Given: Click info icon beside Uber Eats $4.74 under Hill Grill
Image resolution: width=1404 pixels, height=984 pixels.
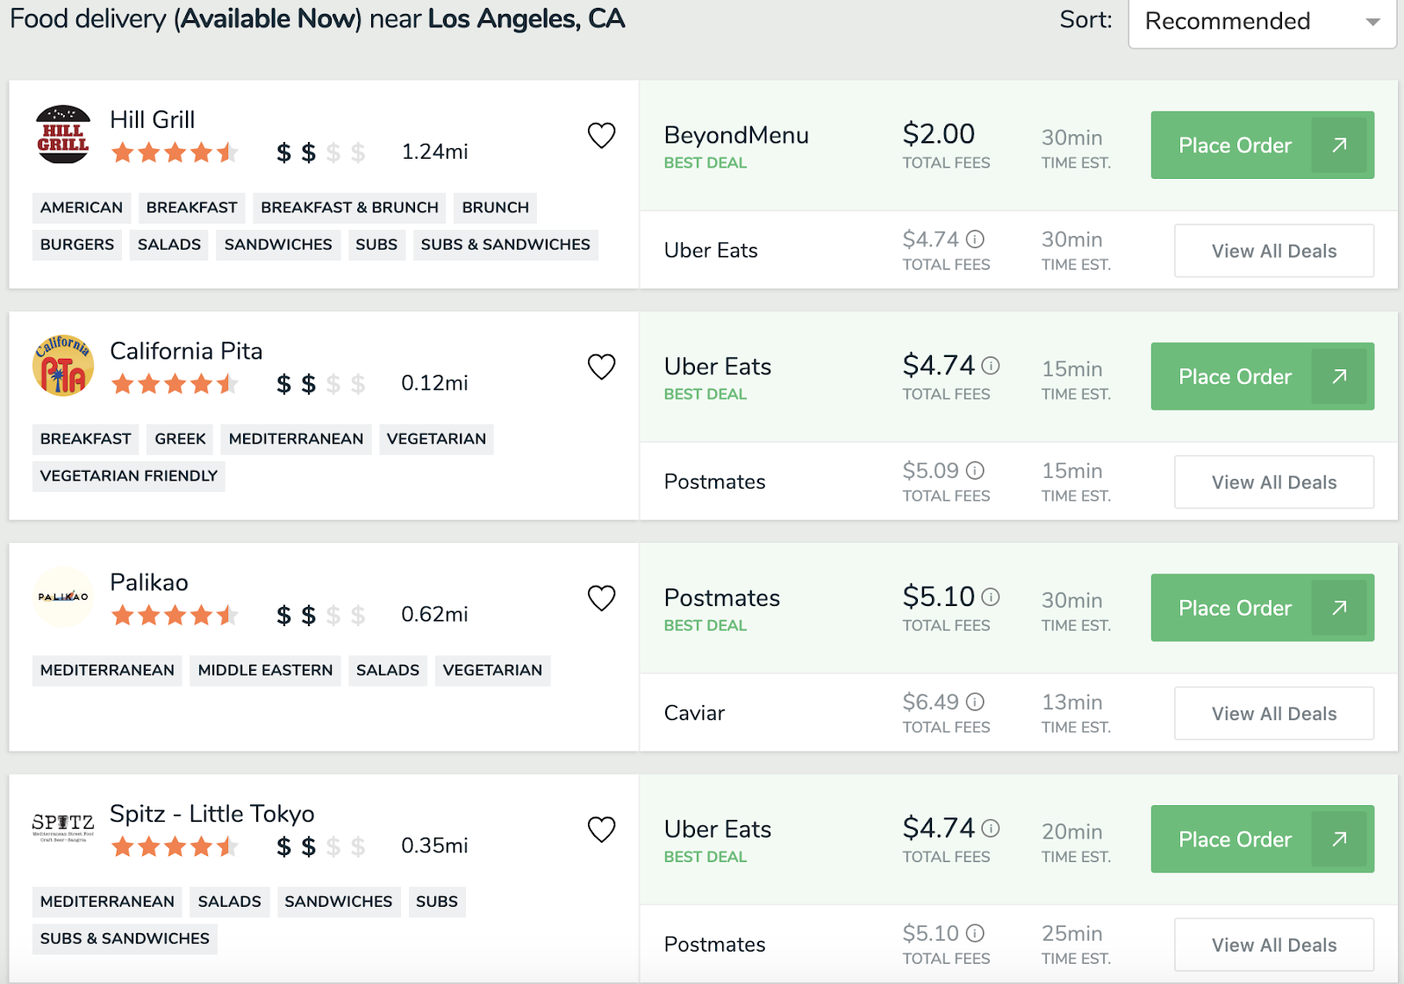Looking at the screenshot, I should pos(975,239).
